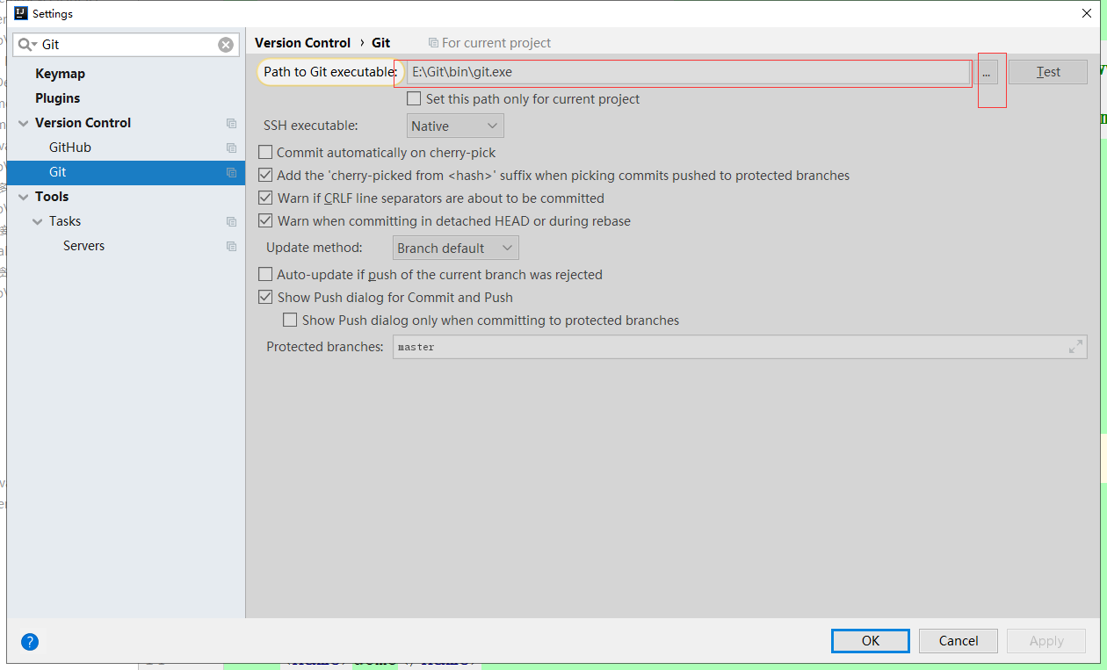Screen dimensions: 1107x670
Task: Click the Update method label
Action: tap(314, 248)
